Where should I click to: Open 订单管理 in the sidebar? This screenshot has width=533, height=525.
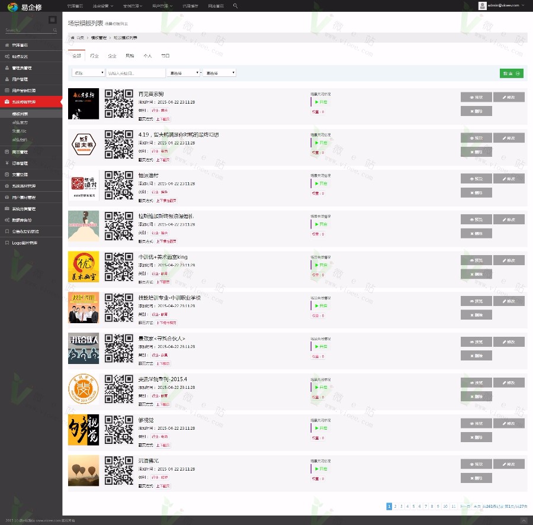click(31, 163)
